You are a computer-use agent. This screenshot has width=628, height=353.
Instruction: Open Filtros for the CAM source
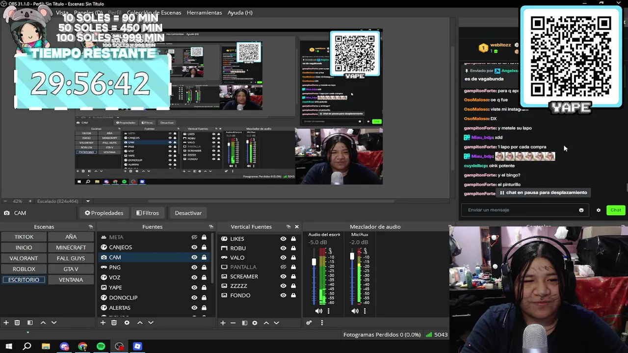[148, 213]
